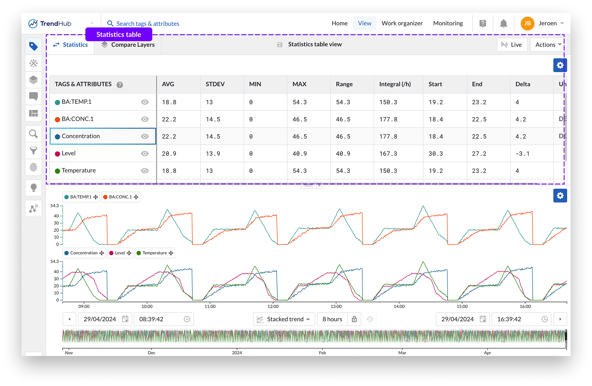
Task: Open statistics table settings gear
Action: point(560,65)
